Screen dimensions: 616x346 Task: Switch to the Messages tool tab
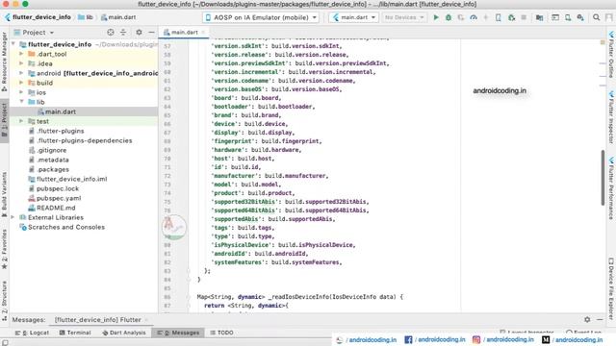[x=178, y=333]
